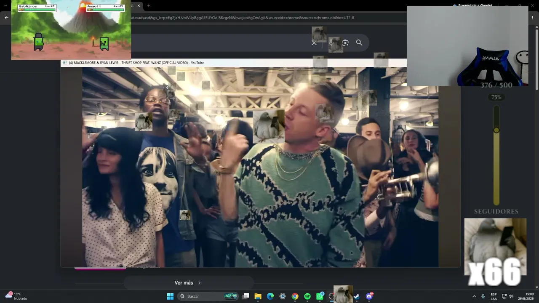Expand Chrome's tab search dropdown
The height and width of the screenshot is (303, 539).
click(x=5, y=5)
